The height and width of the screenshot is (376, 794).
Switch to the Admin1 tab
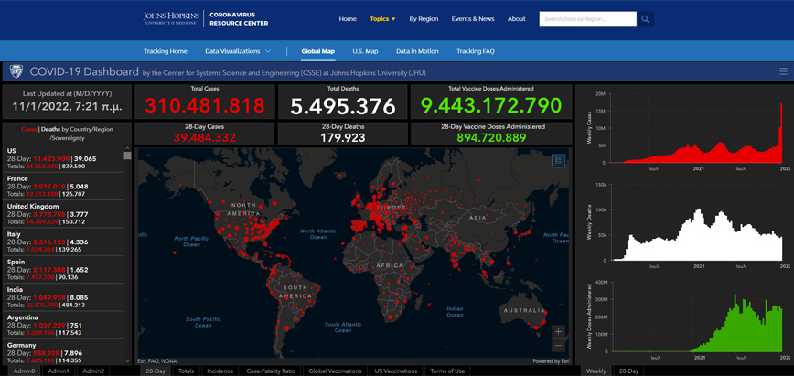click(59, 371)
